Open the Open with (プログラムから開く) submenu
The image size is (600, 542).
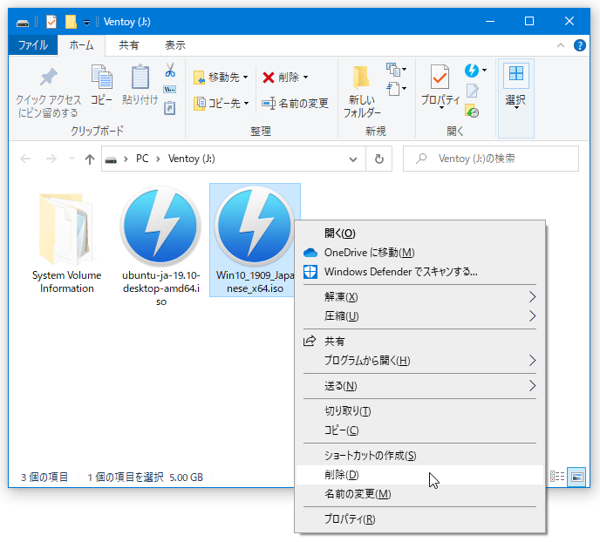pyautogui.click(x=419, y=361)
